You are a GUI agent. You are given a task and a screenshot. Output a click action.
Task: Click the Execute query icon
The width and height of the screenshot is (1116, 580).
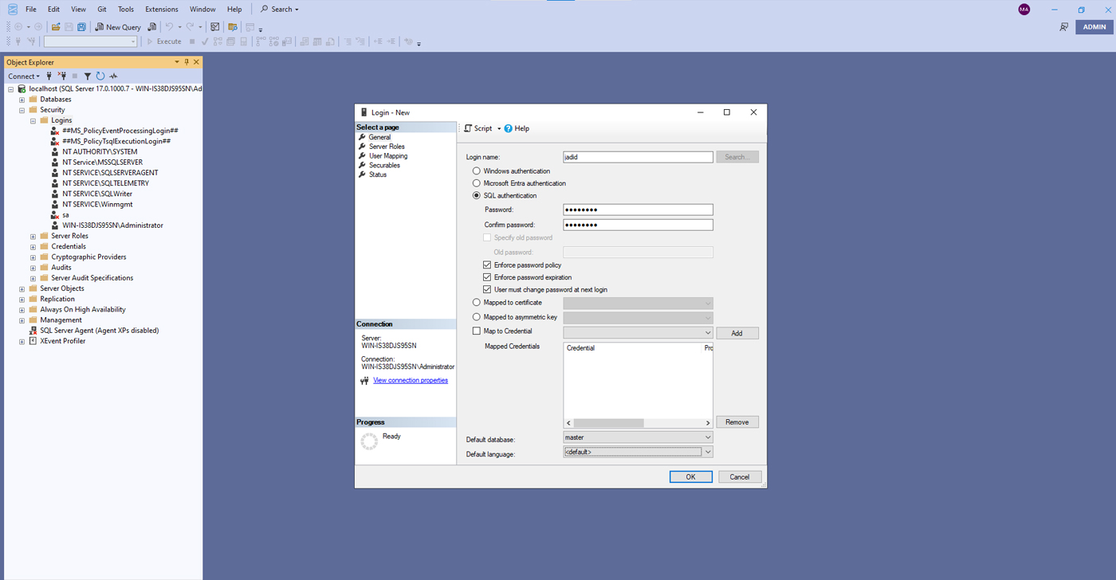163,41
